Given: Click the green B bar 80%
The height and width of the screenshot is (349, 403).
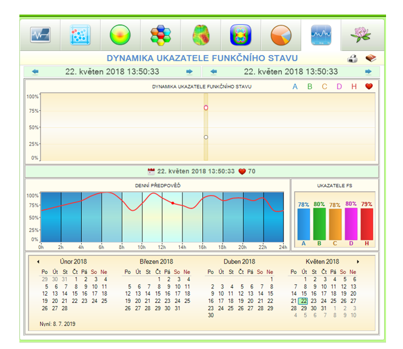Looking at the screenshot, I should coord(319,224).
